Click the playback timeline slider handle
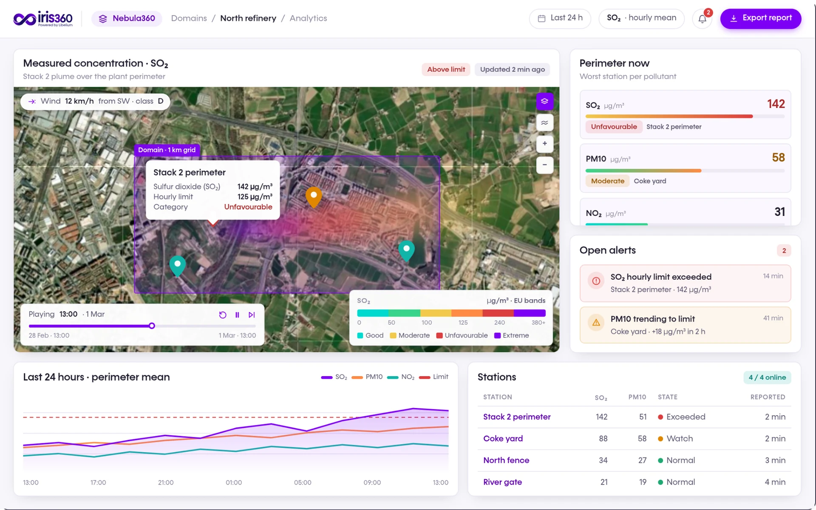816x510 pixels. [x=152, y=326]
